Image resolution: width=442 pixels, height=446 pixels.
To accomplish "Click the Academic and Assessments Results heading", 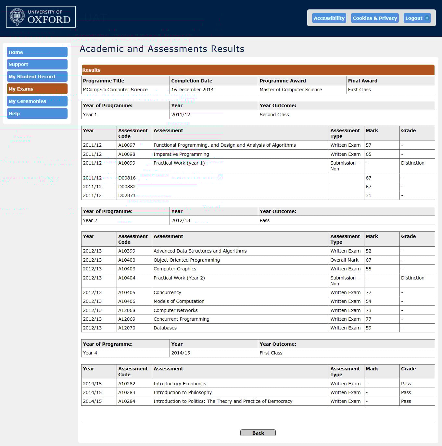I will 162,49.
